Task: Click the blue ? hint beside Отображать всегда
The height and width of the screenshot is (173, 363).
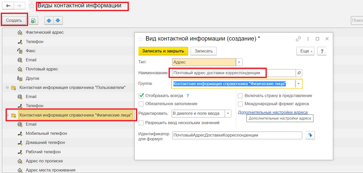Action: (188, 96)
